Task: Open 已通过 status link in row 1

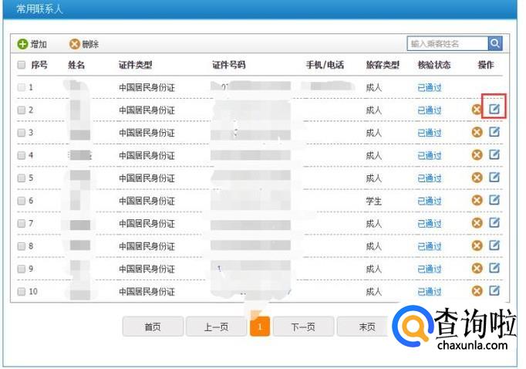Action: click(430, 88)
